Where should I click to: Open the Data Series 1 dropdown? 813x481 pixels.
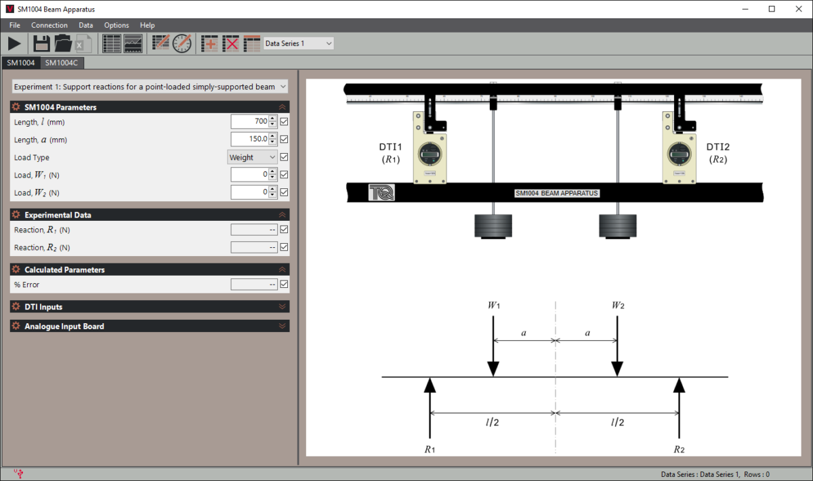299,43
